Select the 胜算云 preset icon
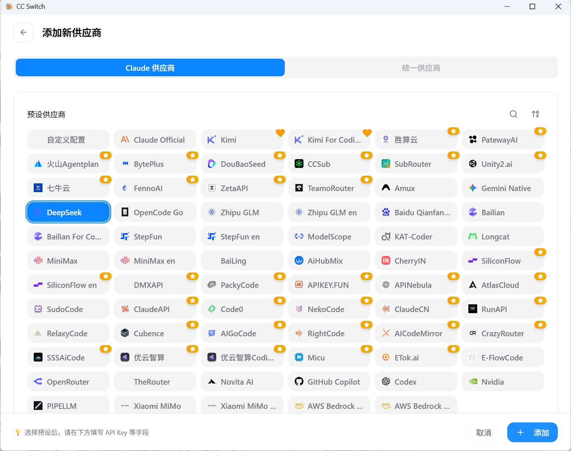 click(386, 140)
